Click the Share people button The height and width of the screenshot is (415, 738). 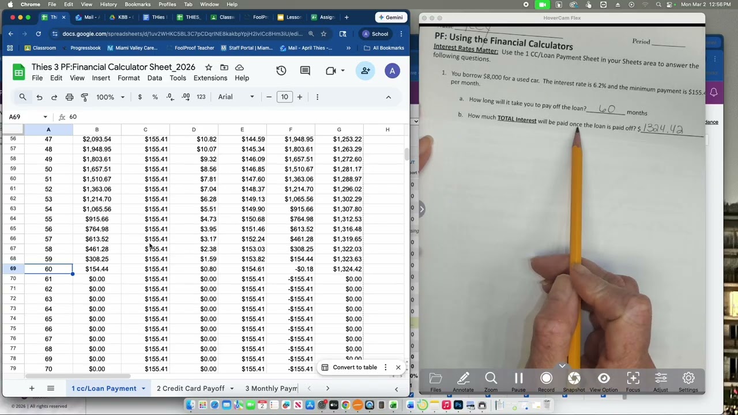[366, 71]
